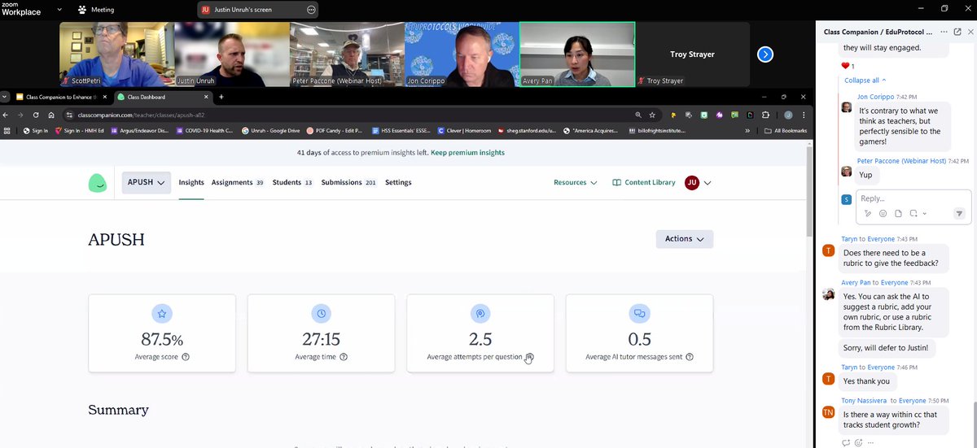
Task: Click Jon Corippo's video thumbnail
Action: (462, 54)
